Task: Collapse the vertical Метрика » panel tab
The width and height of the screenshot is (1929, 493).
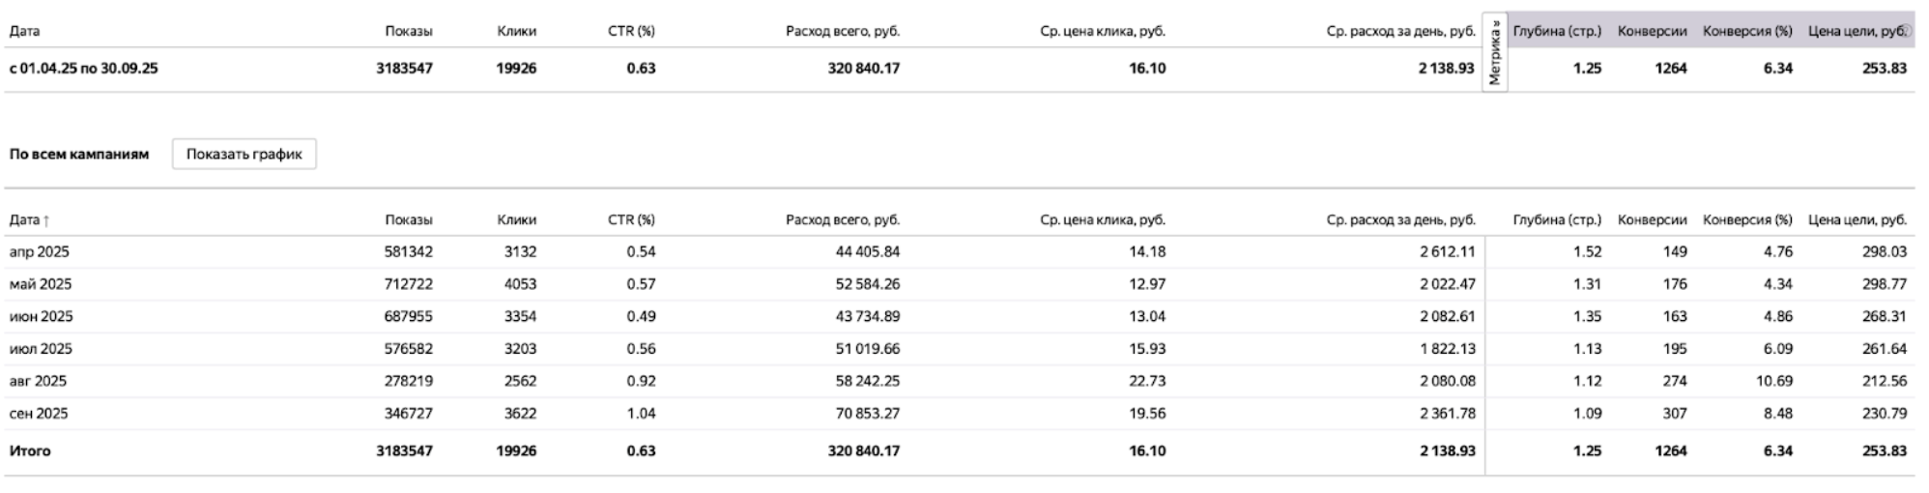Action: pos(1495,53)
